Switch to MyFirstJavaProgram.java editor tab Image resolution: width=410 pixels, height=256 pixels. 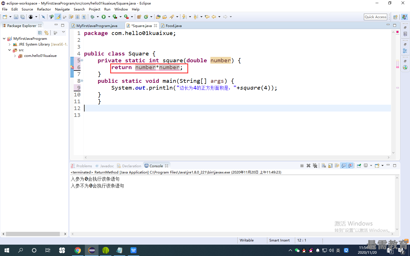pos(97,26)
